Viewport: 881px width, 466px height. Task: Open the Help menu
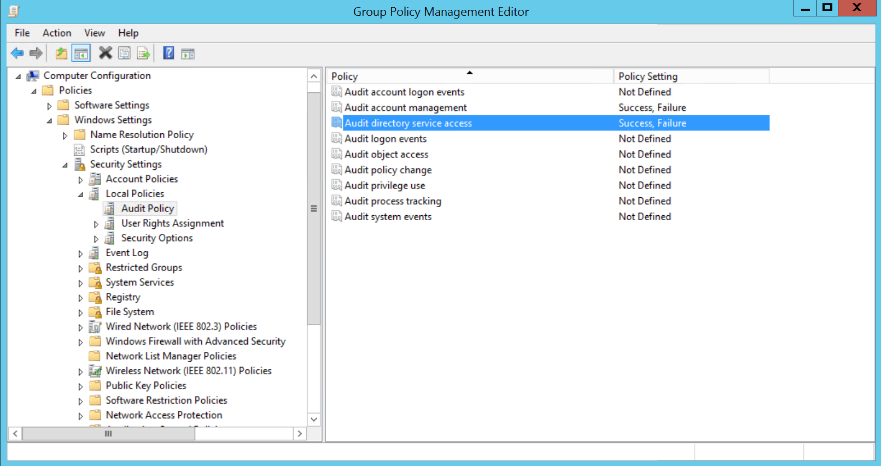click(129, 33)
